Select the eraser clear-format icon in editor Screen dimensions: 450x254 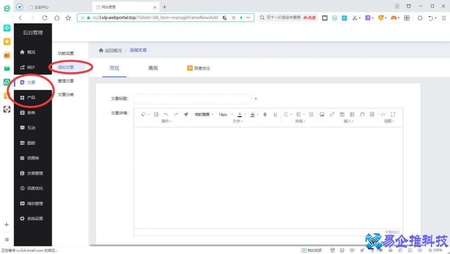[x=144, y=114]
